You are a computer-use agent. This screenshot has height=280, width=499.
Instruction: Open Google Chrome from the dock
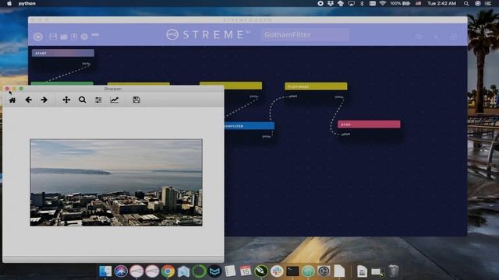pyautogui.click(x=168, y=271)
